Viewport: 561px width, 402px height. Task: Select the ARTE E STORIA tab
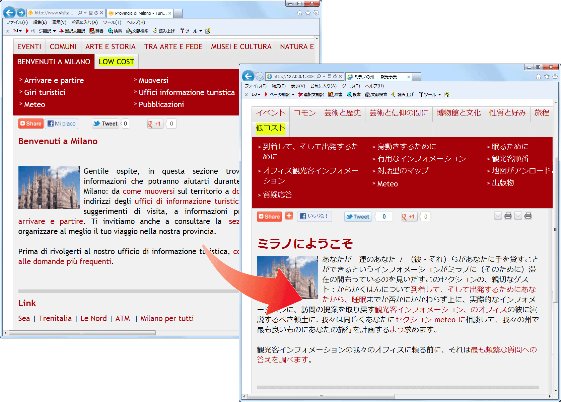pos(110,47)
